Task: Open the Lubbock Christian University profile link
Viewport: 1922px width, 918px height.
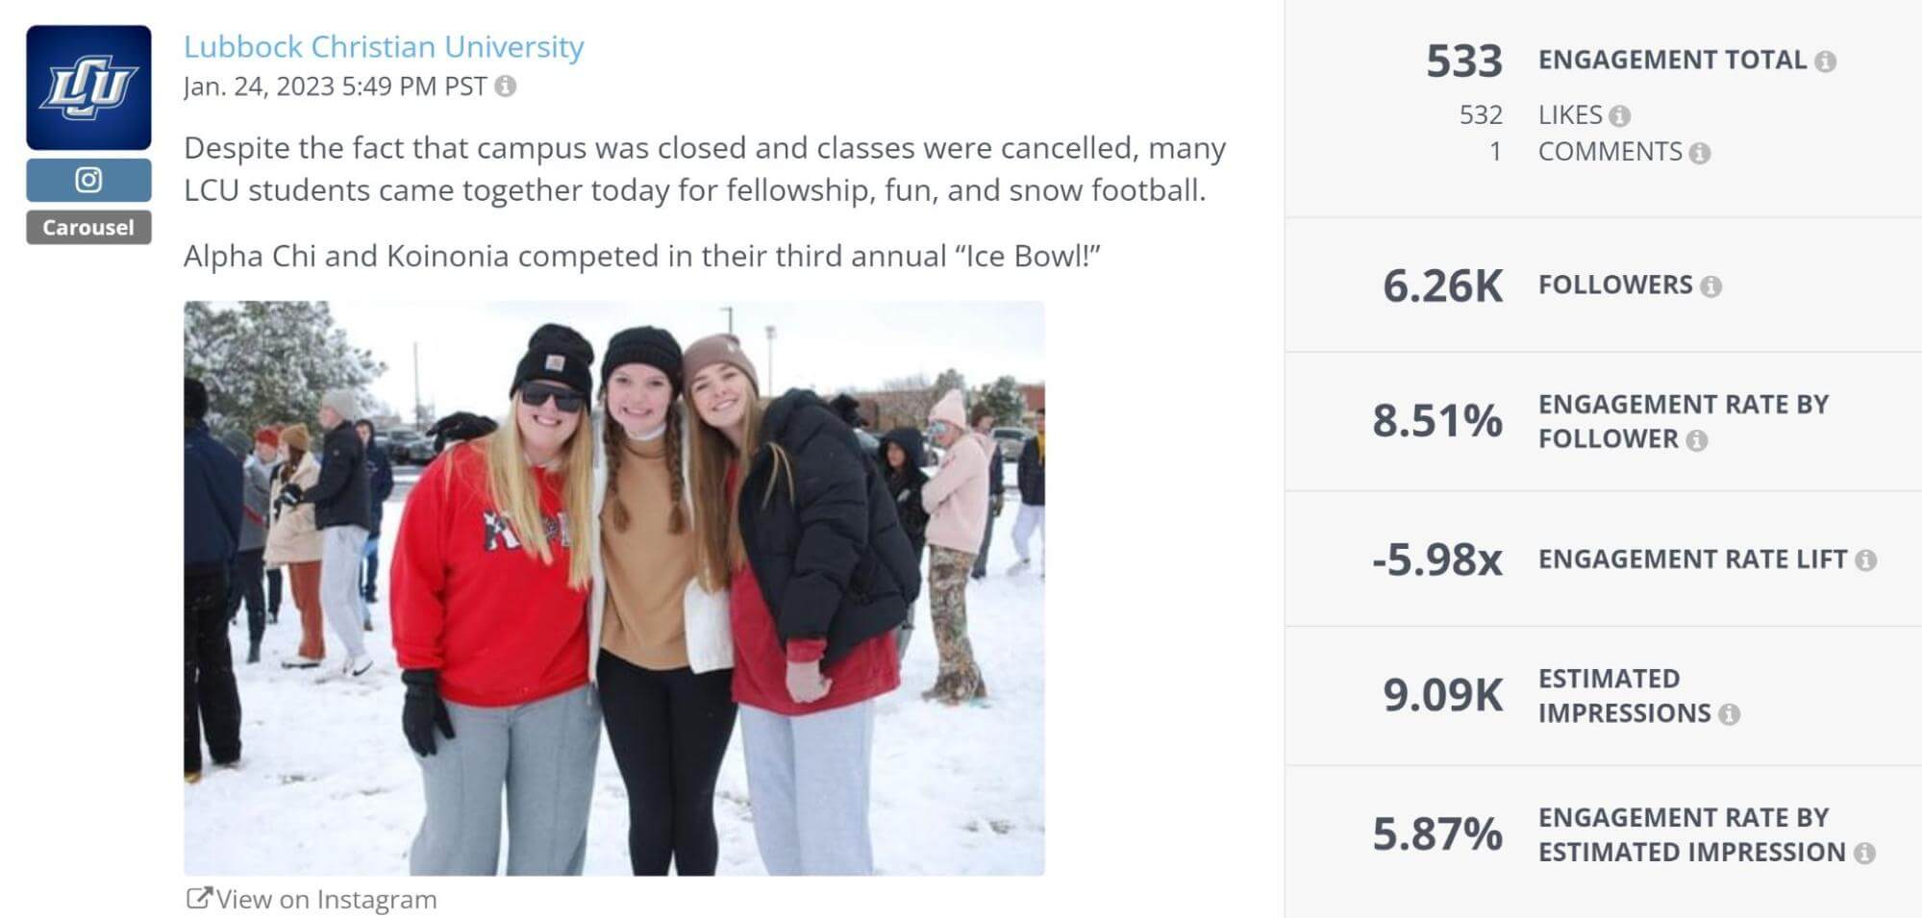Action: (x=383, y=46)
